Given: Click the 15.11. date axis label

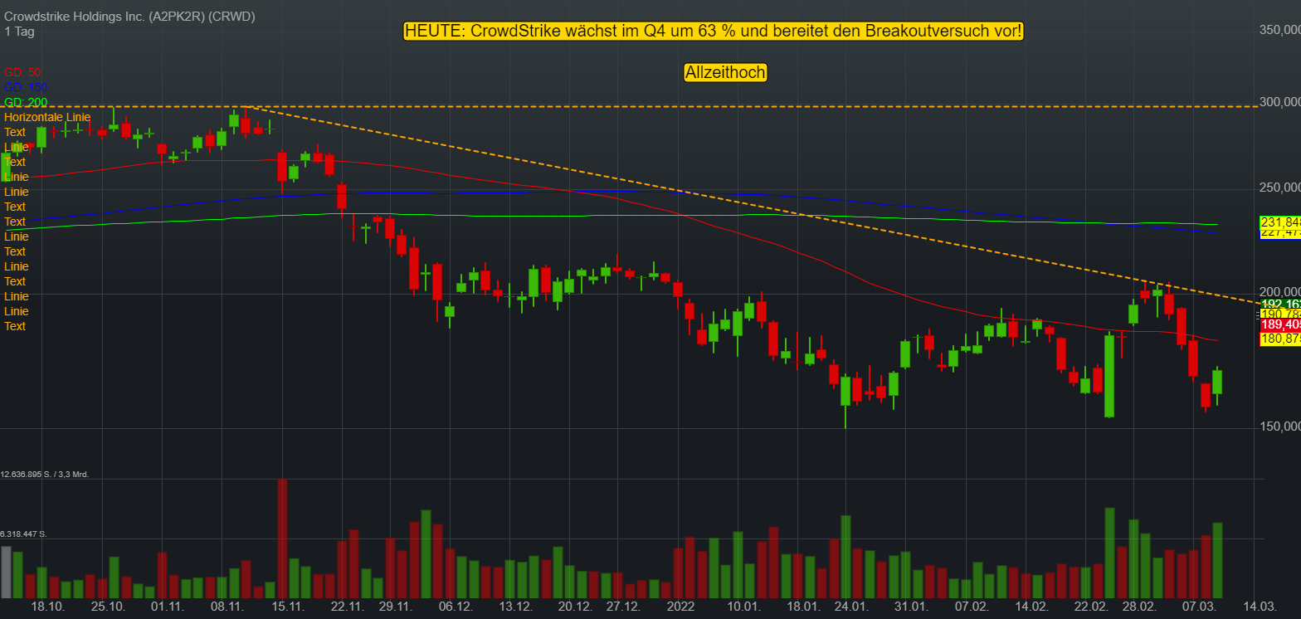Looking at the screenshot, I should (287, 607).
